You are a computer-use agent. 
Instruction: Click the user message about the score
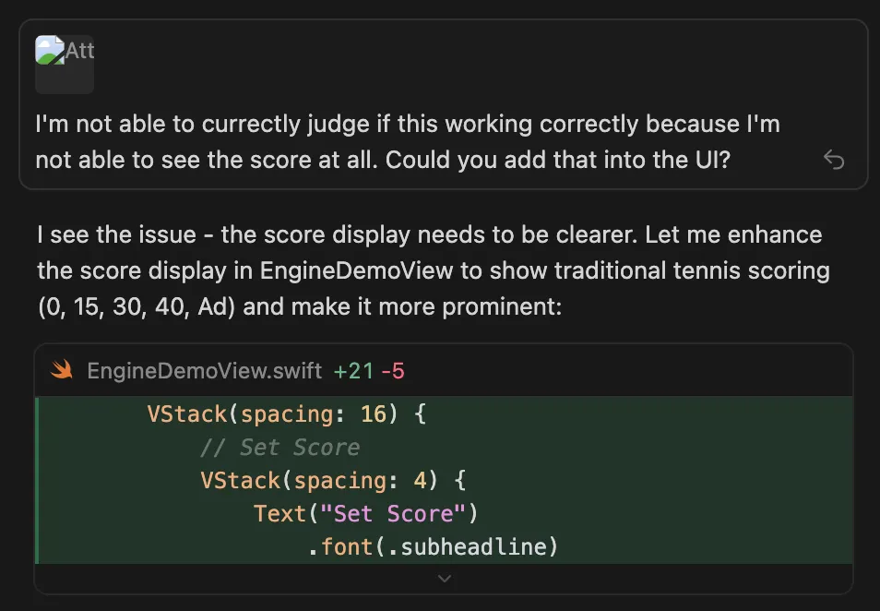tap(408, 141)
